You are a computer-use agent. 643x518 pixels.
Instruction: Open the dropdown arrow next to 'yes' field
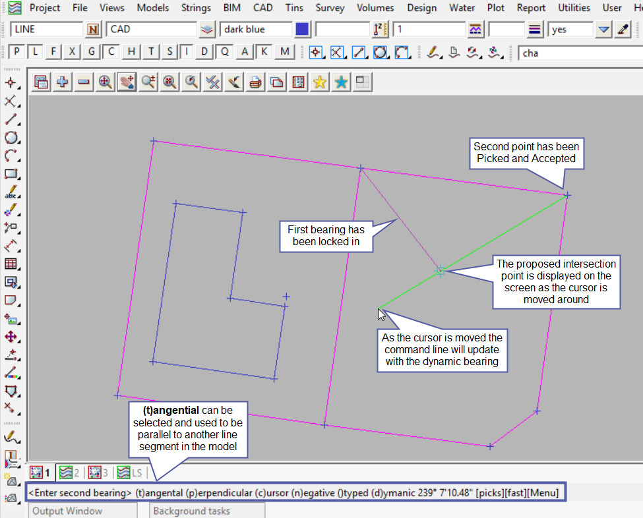pyautogui.click(x=603, y=30)
